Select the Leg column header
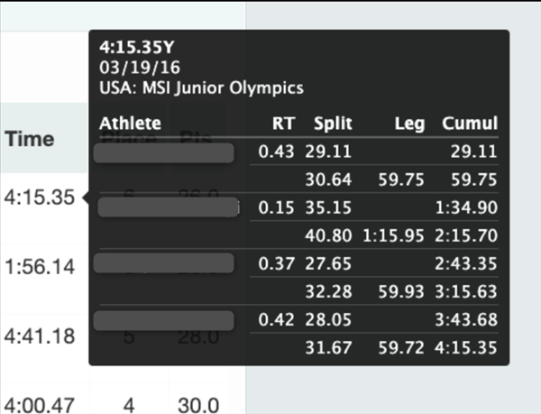The width and height of the screenshot is (541, 414). (409, 124)
